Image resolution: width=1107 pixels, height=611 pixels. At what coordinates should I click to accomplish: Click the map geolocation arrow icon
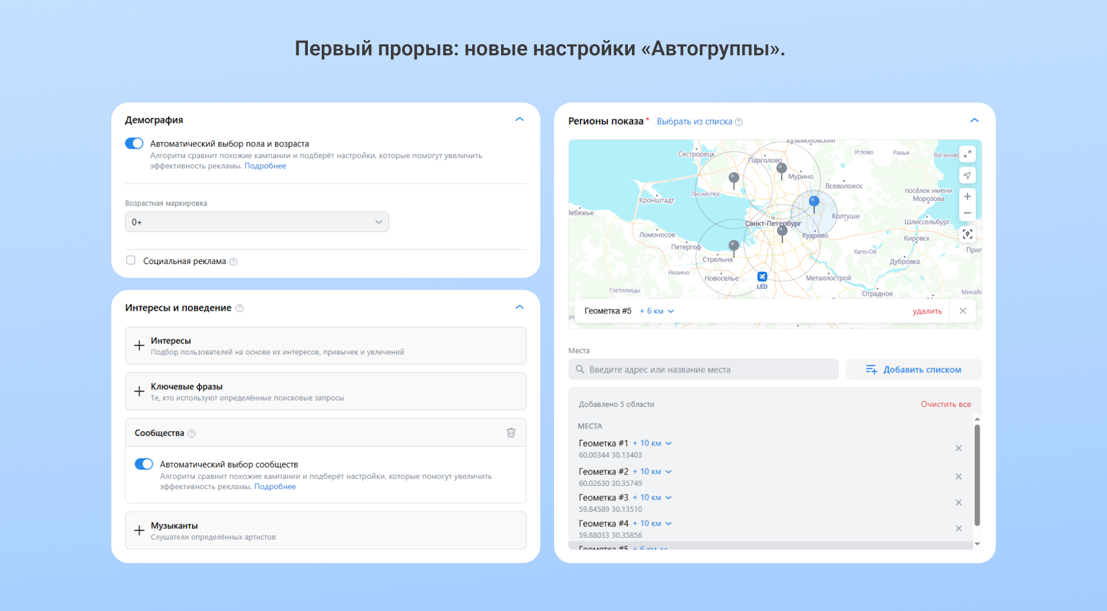click(967, 175)
